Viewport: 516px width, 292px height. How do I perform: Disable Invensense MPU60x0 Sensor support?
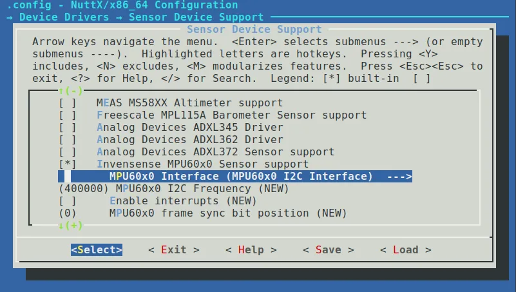coord(68,164)
